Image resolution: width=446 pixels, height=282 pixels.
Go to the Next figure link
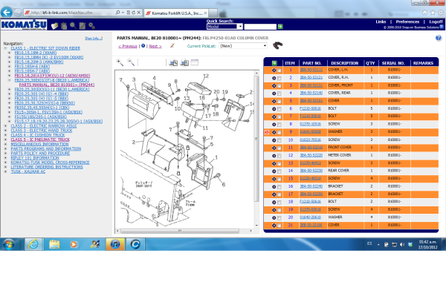(155, 46)
